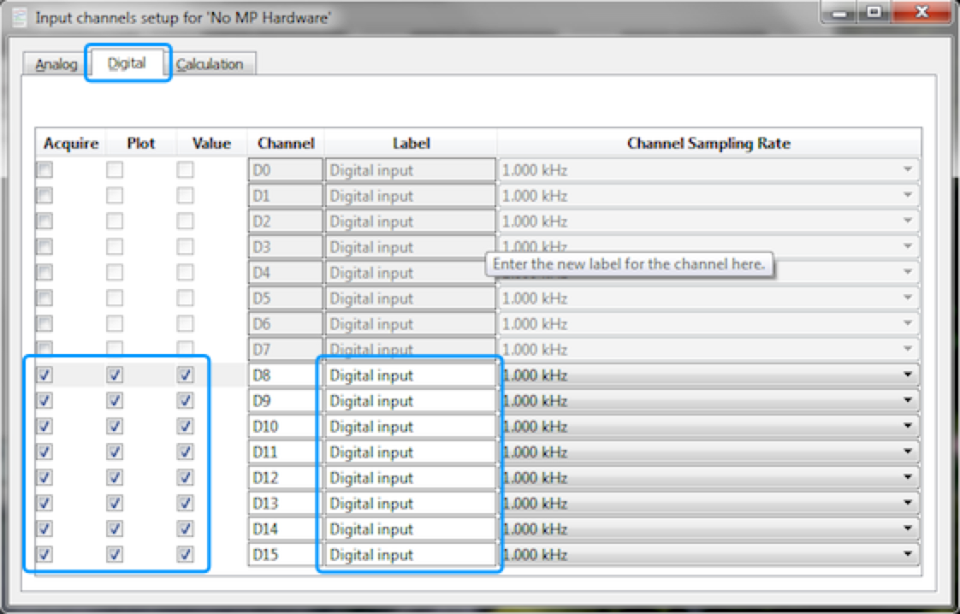
Task: Click the Channel Sampling Rate column header
Action: click(708, 144)
